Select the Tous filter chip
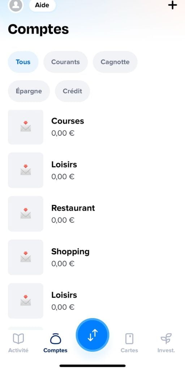 (23, 62)
